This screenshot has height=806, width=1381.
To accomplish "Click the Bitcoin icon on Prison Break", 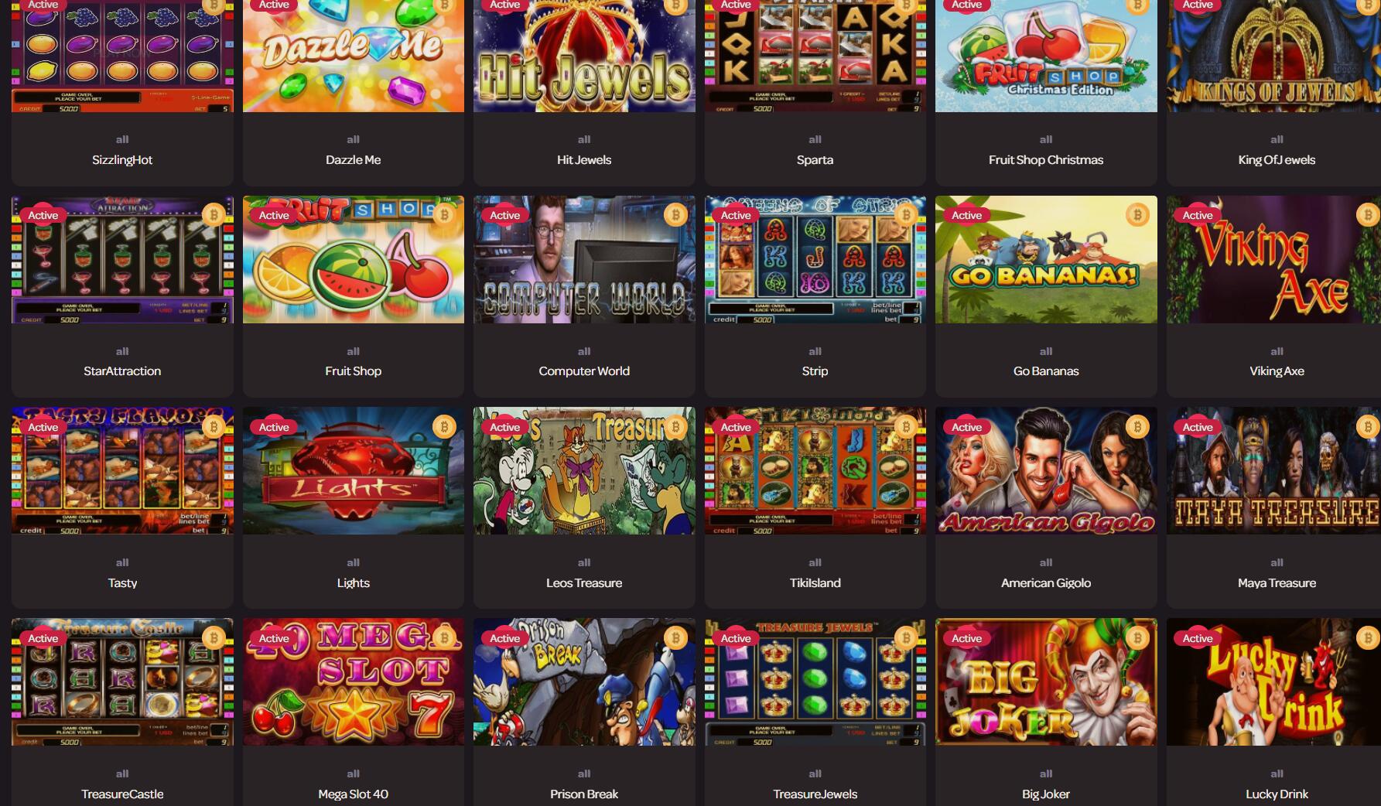I will (x=675, y=637).
